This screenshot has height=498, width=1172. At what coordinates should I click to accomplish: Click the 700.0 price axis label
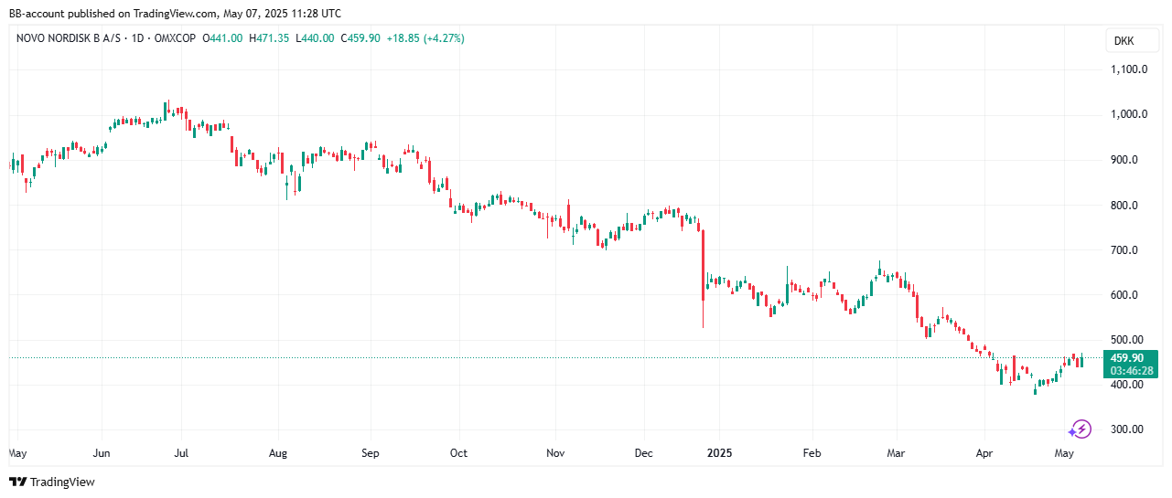[1124, 250]
